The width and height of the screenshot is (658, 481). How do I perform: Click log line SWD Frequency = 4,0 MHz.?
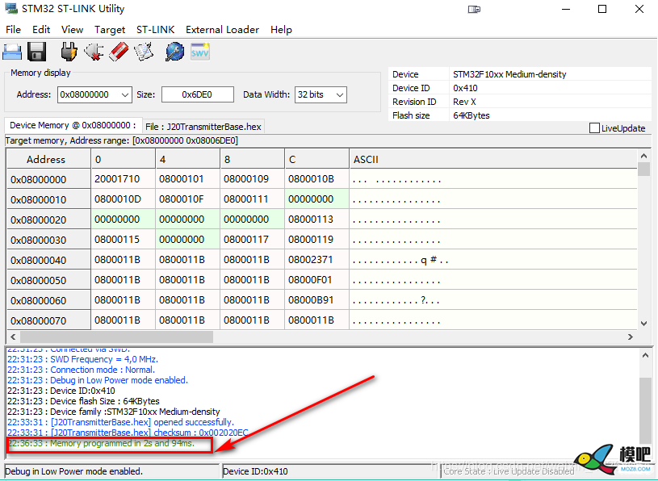point(82,359)
